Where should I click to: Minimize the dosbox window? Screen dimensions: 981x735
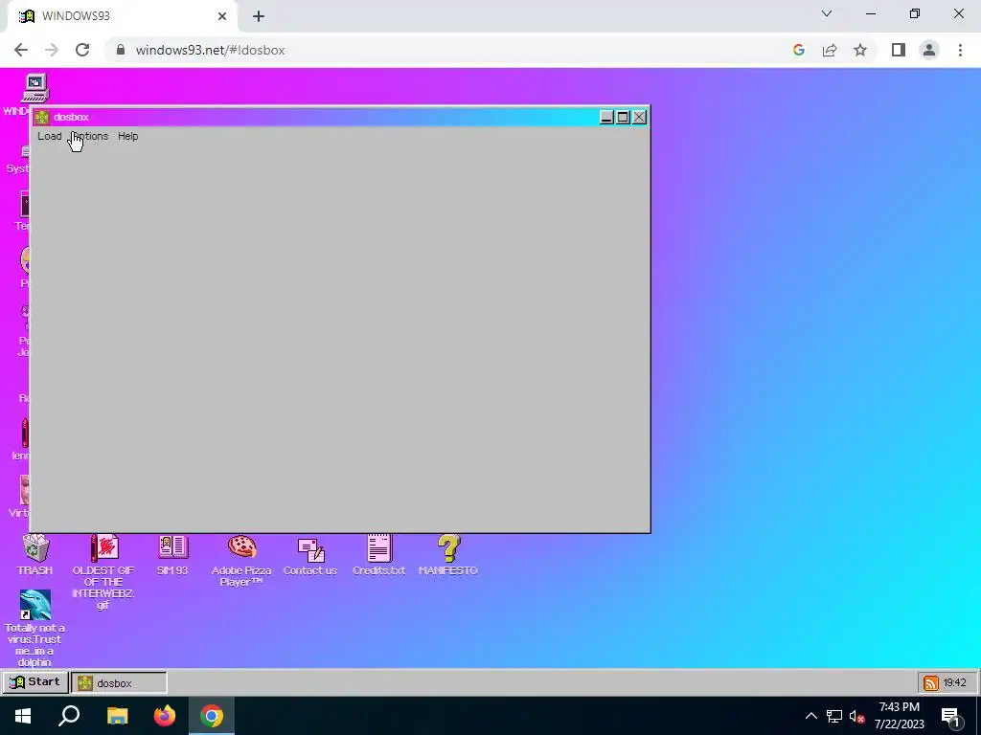pos(606,117)
